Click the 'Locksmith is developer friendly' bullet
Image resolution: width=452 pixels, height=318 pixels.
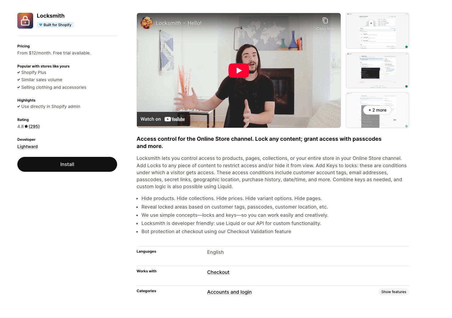click(231, 223)
